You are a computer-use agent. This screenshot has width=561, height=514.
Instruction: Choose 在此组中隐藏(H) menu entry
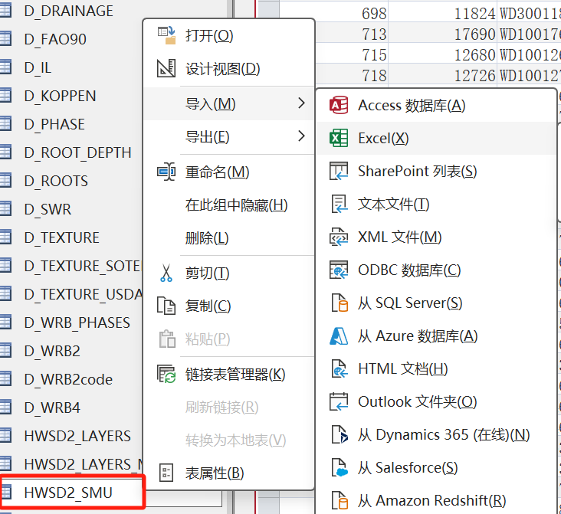point(228,205)
